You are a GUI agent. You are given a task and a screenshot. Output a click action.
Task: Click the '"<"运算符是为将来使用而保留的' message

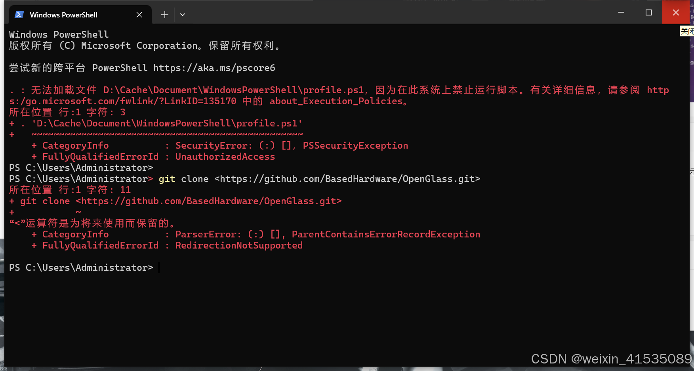(92, 223)
